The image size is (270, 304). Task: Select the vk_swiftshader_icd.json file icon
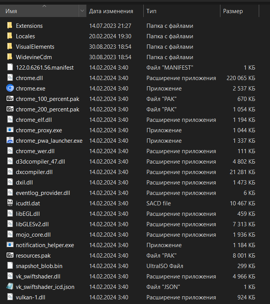[x=10, y=287]
